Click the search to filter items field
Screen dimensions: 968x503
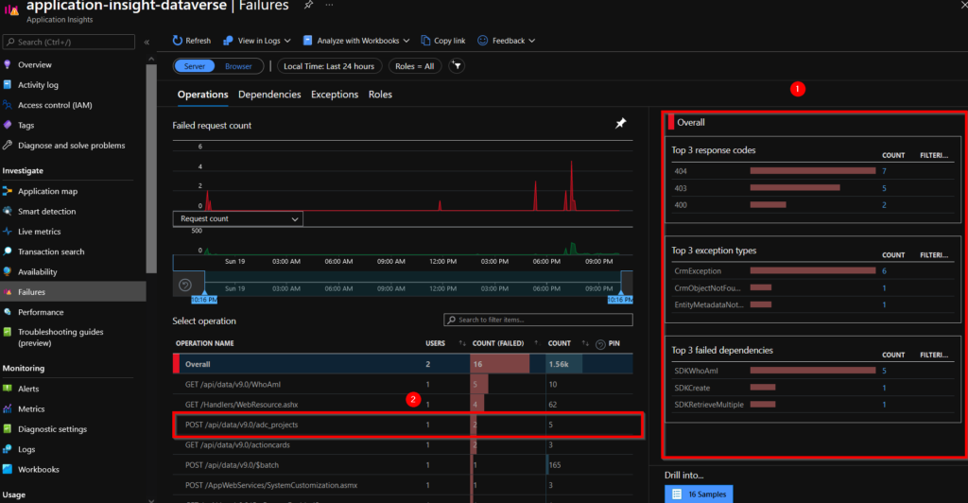point(538,320)
